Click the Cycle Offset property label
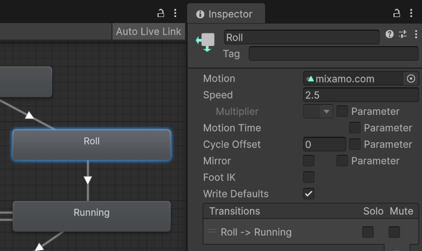The height and width of the screenshot is (251, 422). point(232,144)
